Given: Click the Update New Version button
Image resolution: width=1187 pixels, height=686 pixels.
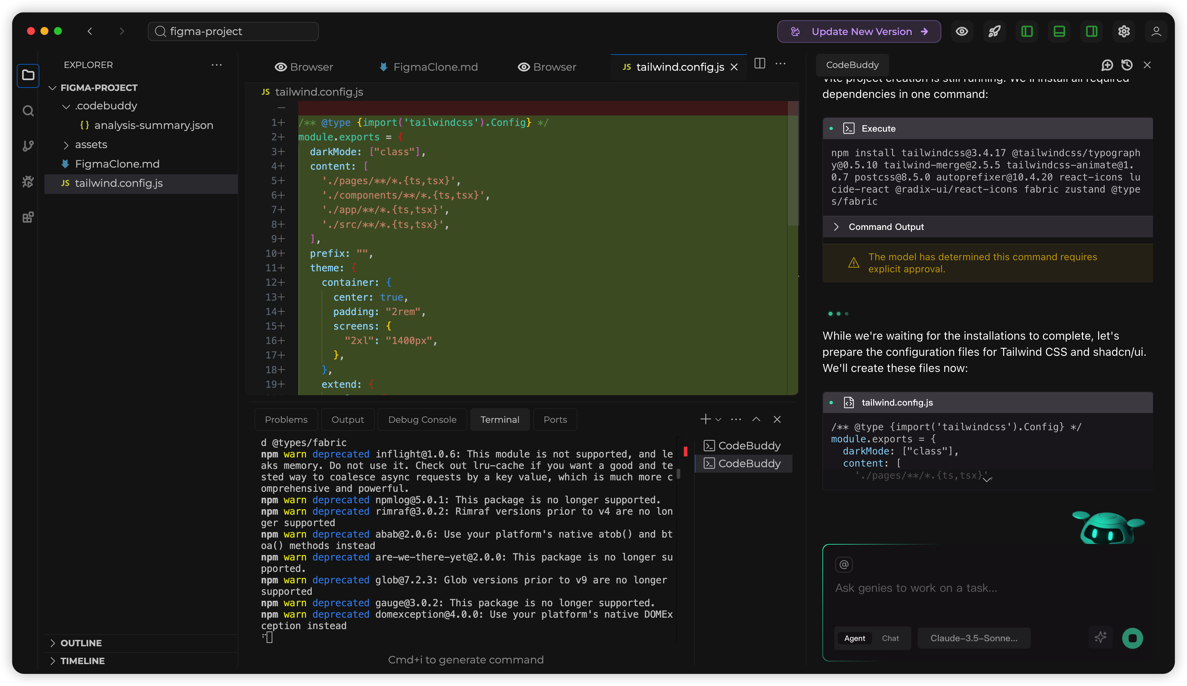Looking at the screenshot, I should 859,32.
